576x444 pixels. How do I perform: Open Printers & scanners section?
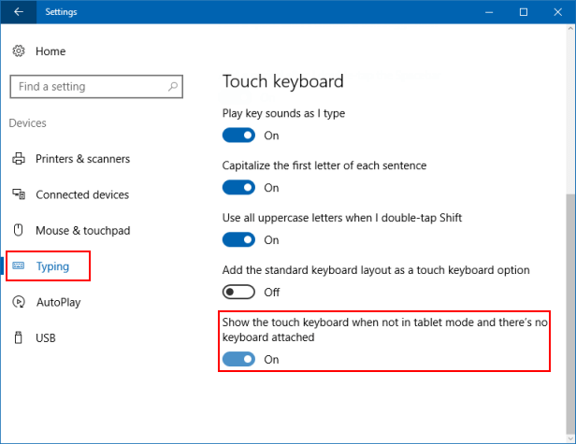pyautogui.click(x=82, y=159)
